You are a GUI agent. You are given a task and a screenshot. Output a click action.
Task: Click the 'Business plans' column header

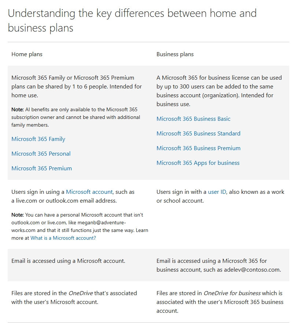175,54
